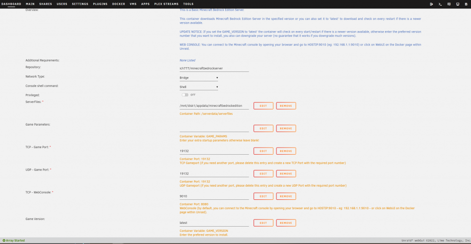The height and width of the screenshot is (244, 471).
Task: Click the Array Started status indicator
Action: coord(14,240)
